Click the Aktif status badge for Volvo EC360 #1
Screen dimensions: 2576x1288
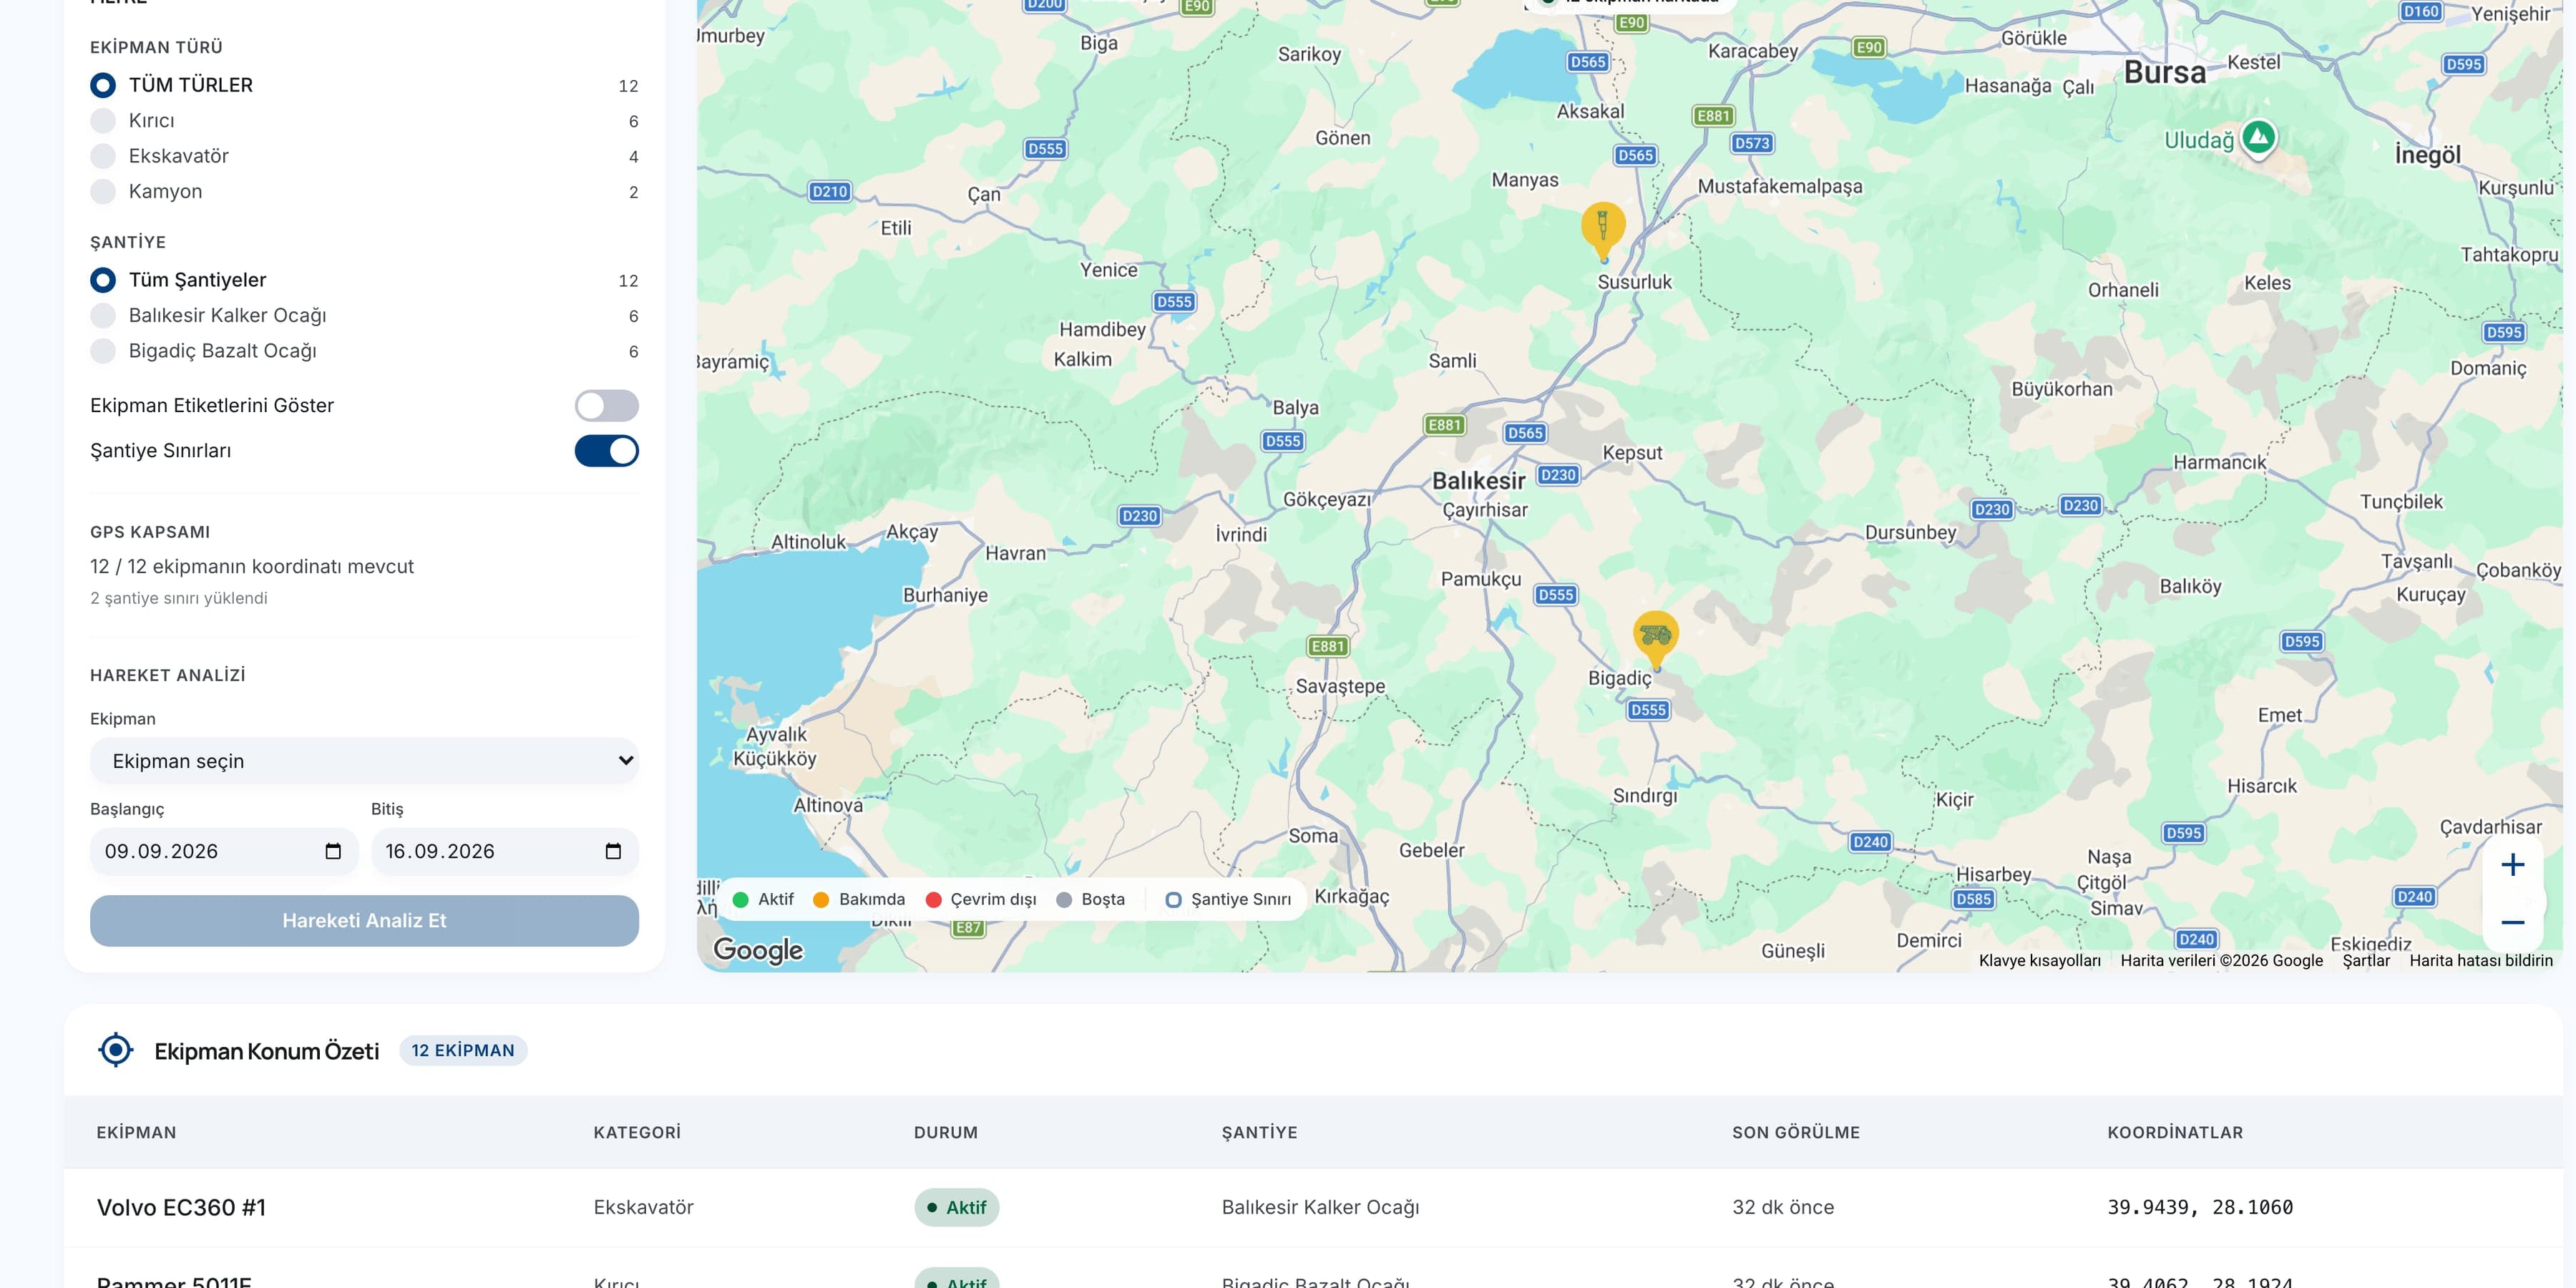click(956, 1207)
